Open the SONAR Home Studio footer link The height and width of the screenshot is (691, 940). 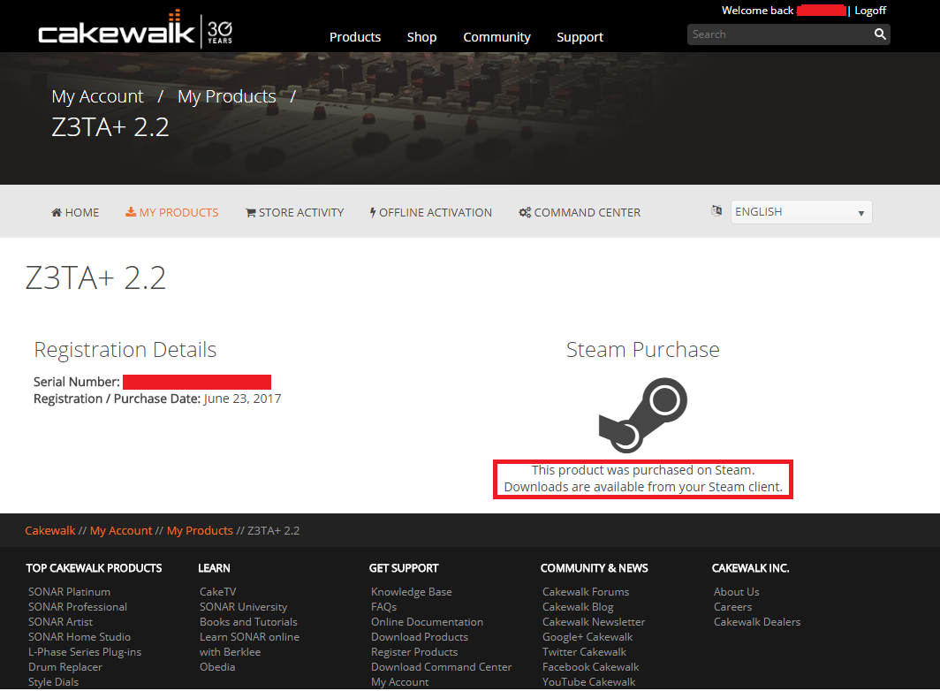[x=80, y=636]
